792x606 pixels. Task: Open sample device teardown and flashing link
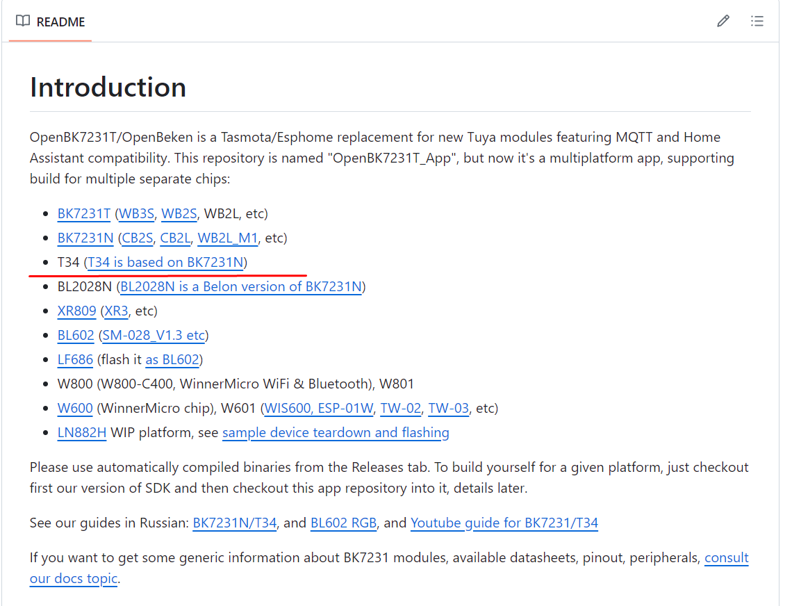coord(336,432)
